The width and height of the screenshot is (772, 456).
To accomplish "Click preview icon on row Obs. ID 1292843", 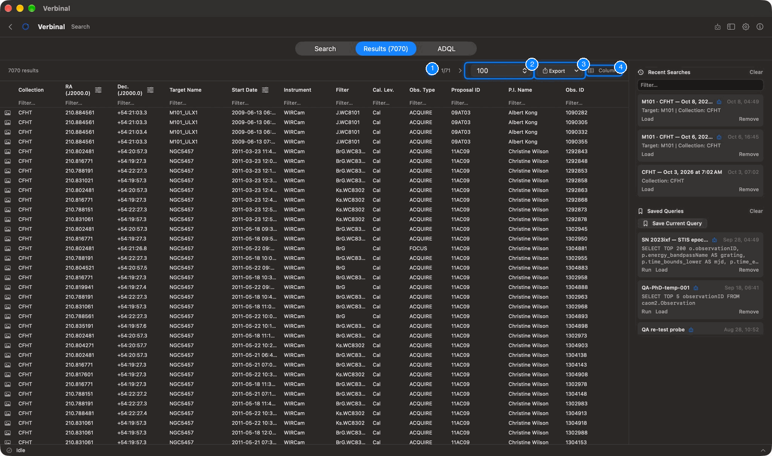I will click(x=8, y=152).
